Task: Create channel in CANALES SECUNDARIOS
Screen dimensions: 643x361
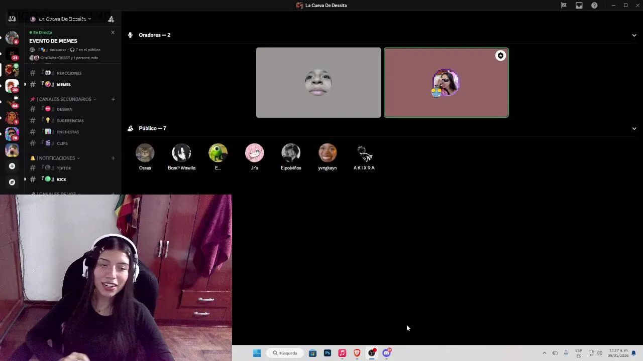Action: tap(113, 99)
